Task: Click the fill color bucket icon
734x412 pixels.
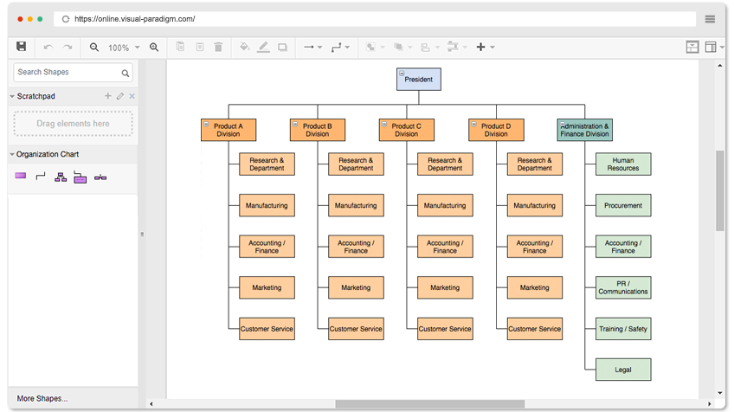Action: point(244,48)
